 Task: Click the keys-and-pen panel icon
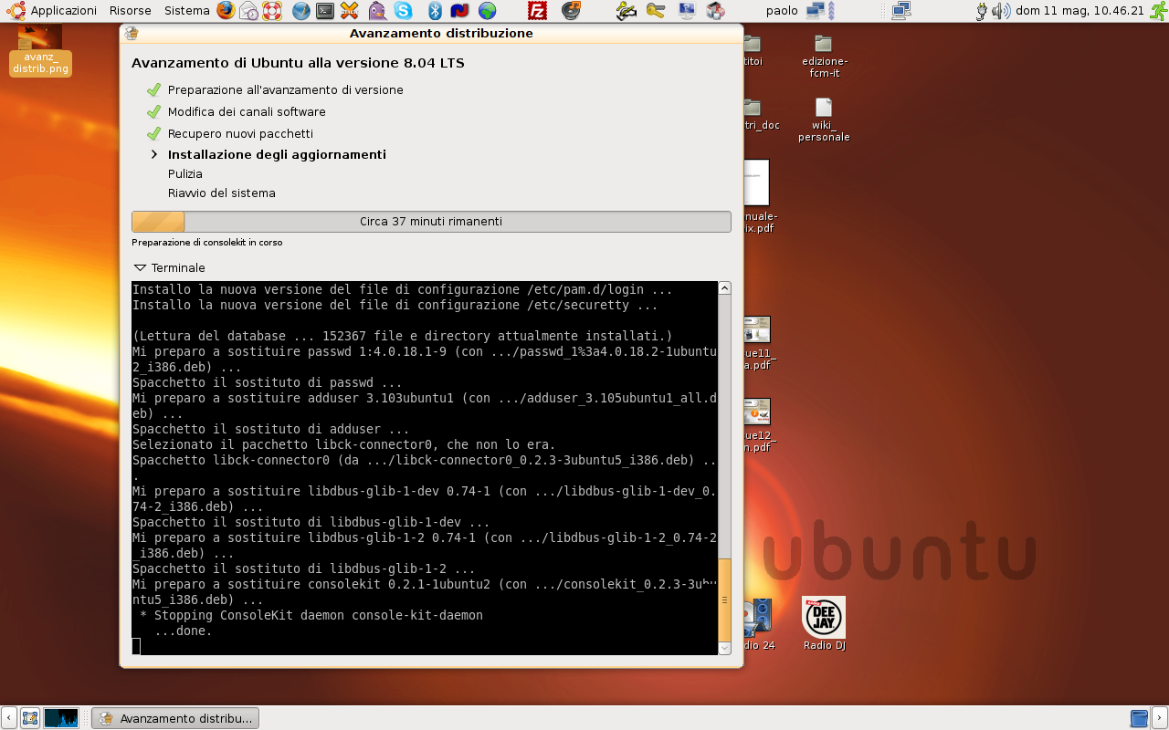[626, 11]
